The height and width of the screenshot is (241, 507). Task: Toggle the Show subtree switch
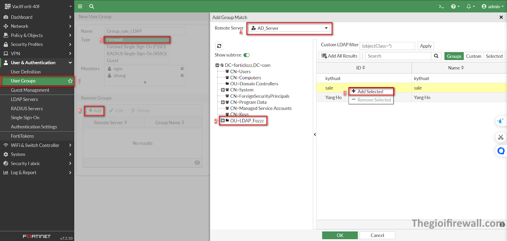point(247,55)
